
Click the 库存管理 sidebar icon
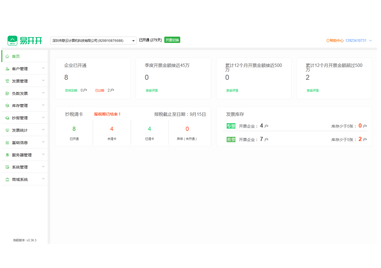point(7,106)
